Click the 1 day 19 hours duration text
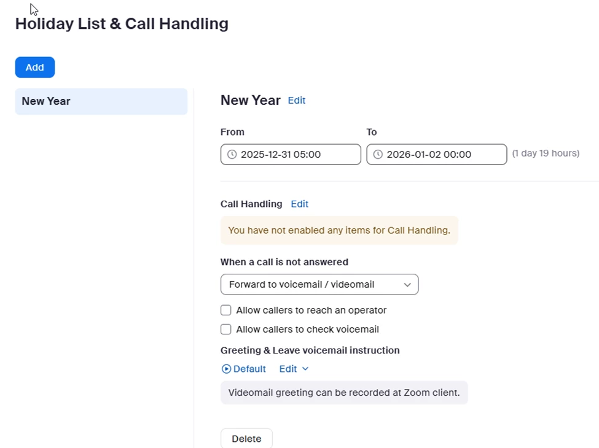This screenshot has height=448, width=599. tap(546, 153)
